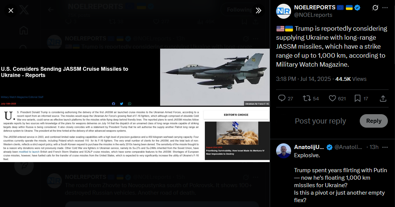Click the verified badge next to NOELREPORTS
The width and height of the screenshot is (395, 207).
pyautogui.click(x=357, y=7)
